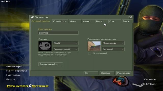
Task: Choose Выход in main menu
Action: coord(11,79)
